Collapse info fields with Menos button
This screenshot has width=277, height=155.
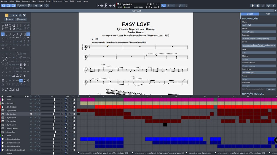pyautogui.click(x=271, y=89)
